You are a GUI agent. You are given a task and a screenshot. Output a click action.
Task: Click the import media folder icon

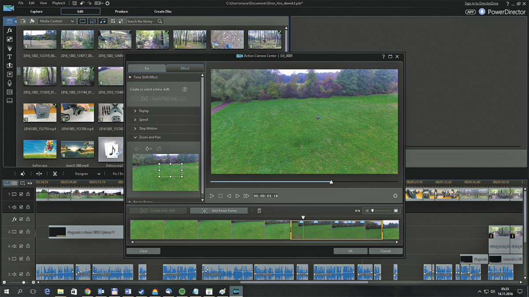click(23, 21)
